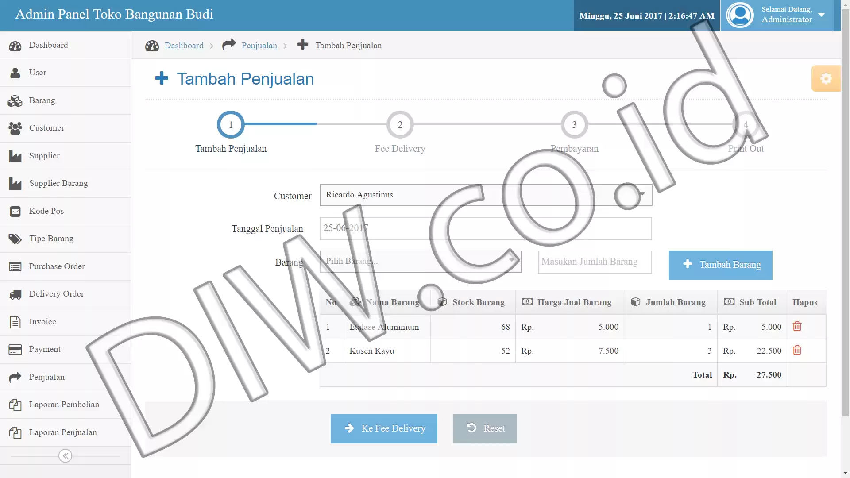Go to wizard step 3 Pembayaran

tap(574, 125)
